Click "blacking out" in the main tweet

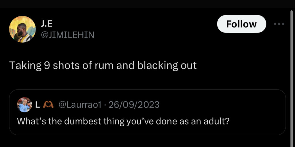[x=167, y=66]
